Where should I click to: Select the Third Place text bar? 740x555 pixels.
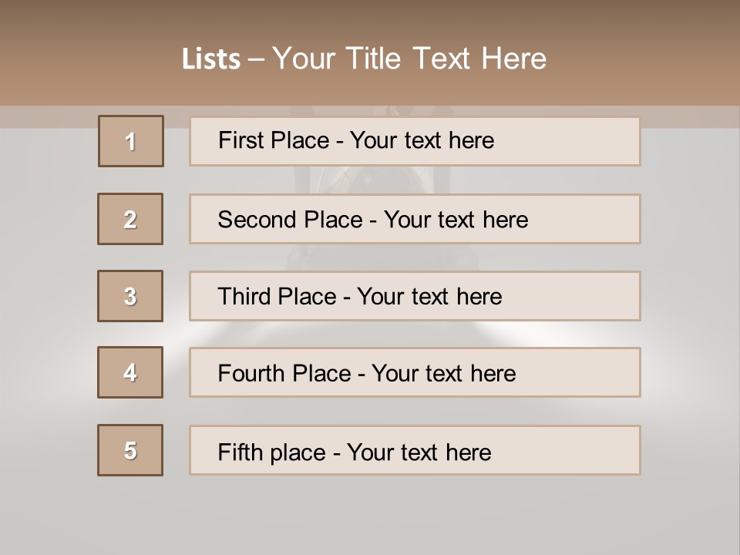coord(415,296)
